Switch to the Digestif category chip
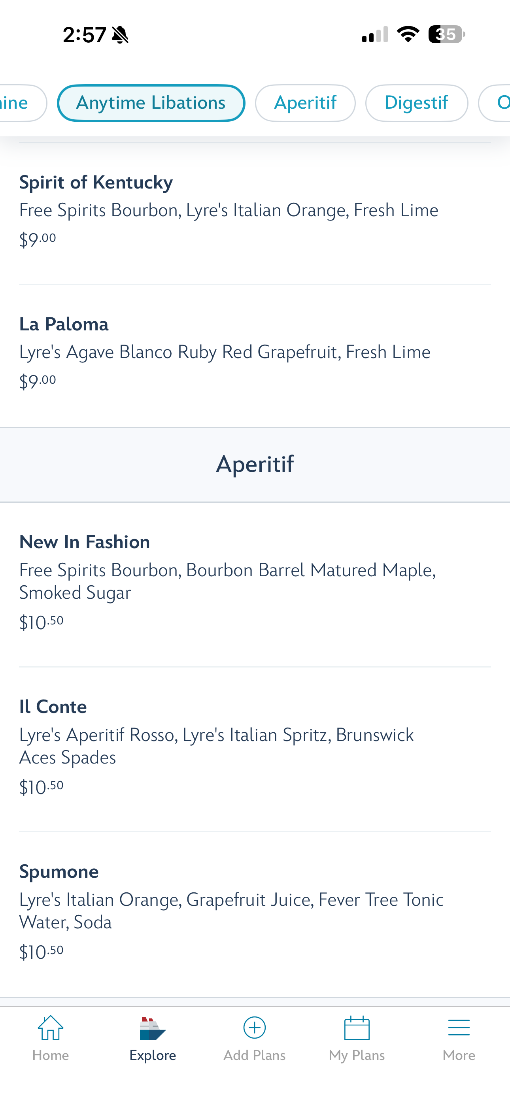This screenshot has height=1105, width=510. coord(416,104)
